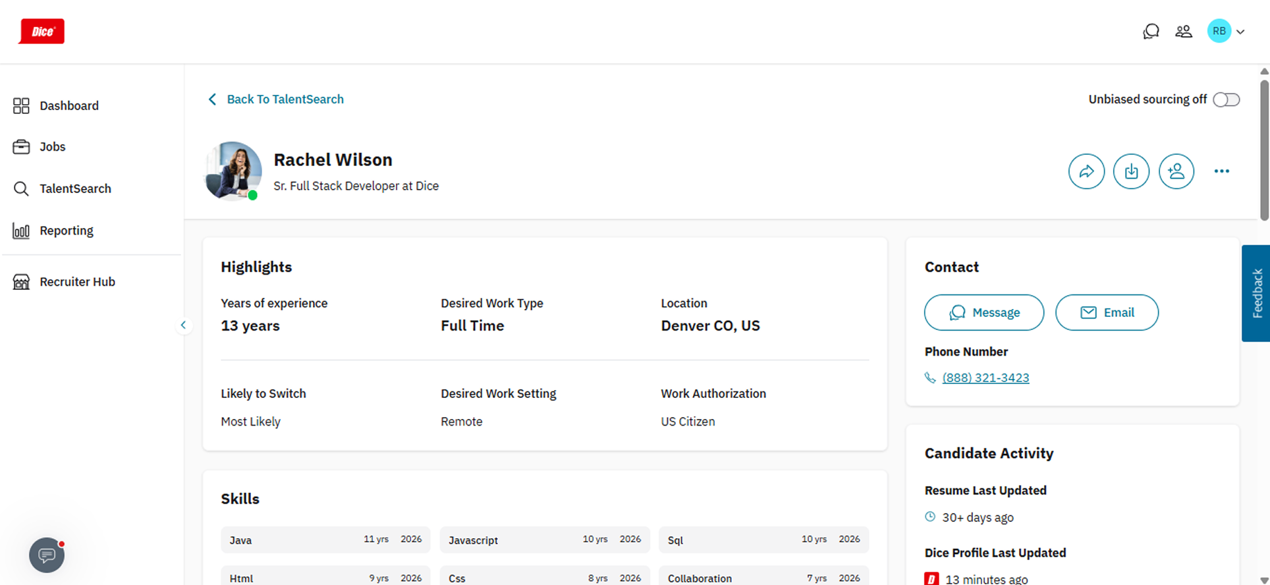Viewport: 1270px width, 585px height.
Task: Click the clock icon by 30+ days ago
Action: (x=930, y=516)
